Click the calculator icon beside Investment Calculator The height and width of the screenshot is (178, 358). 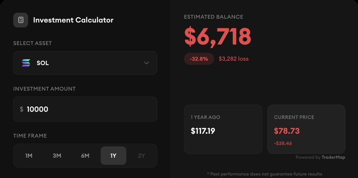click(21, 20)
